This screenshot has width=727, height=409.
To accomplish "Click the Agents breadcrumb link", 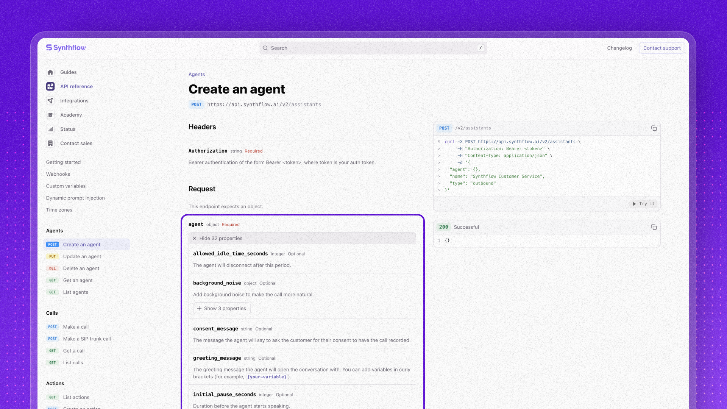I will pyautogui.click(x=197, y=75).
